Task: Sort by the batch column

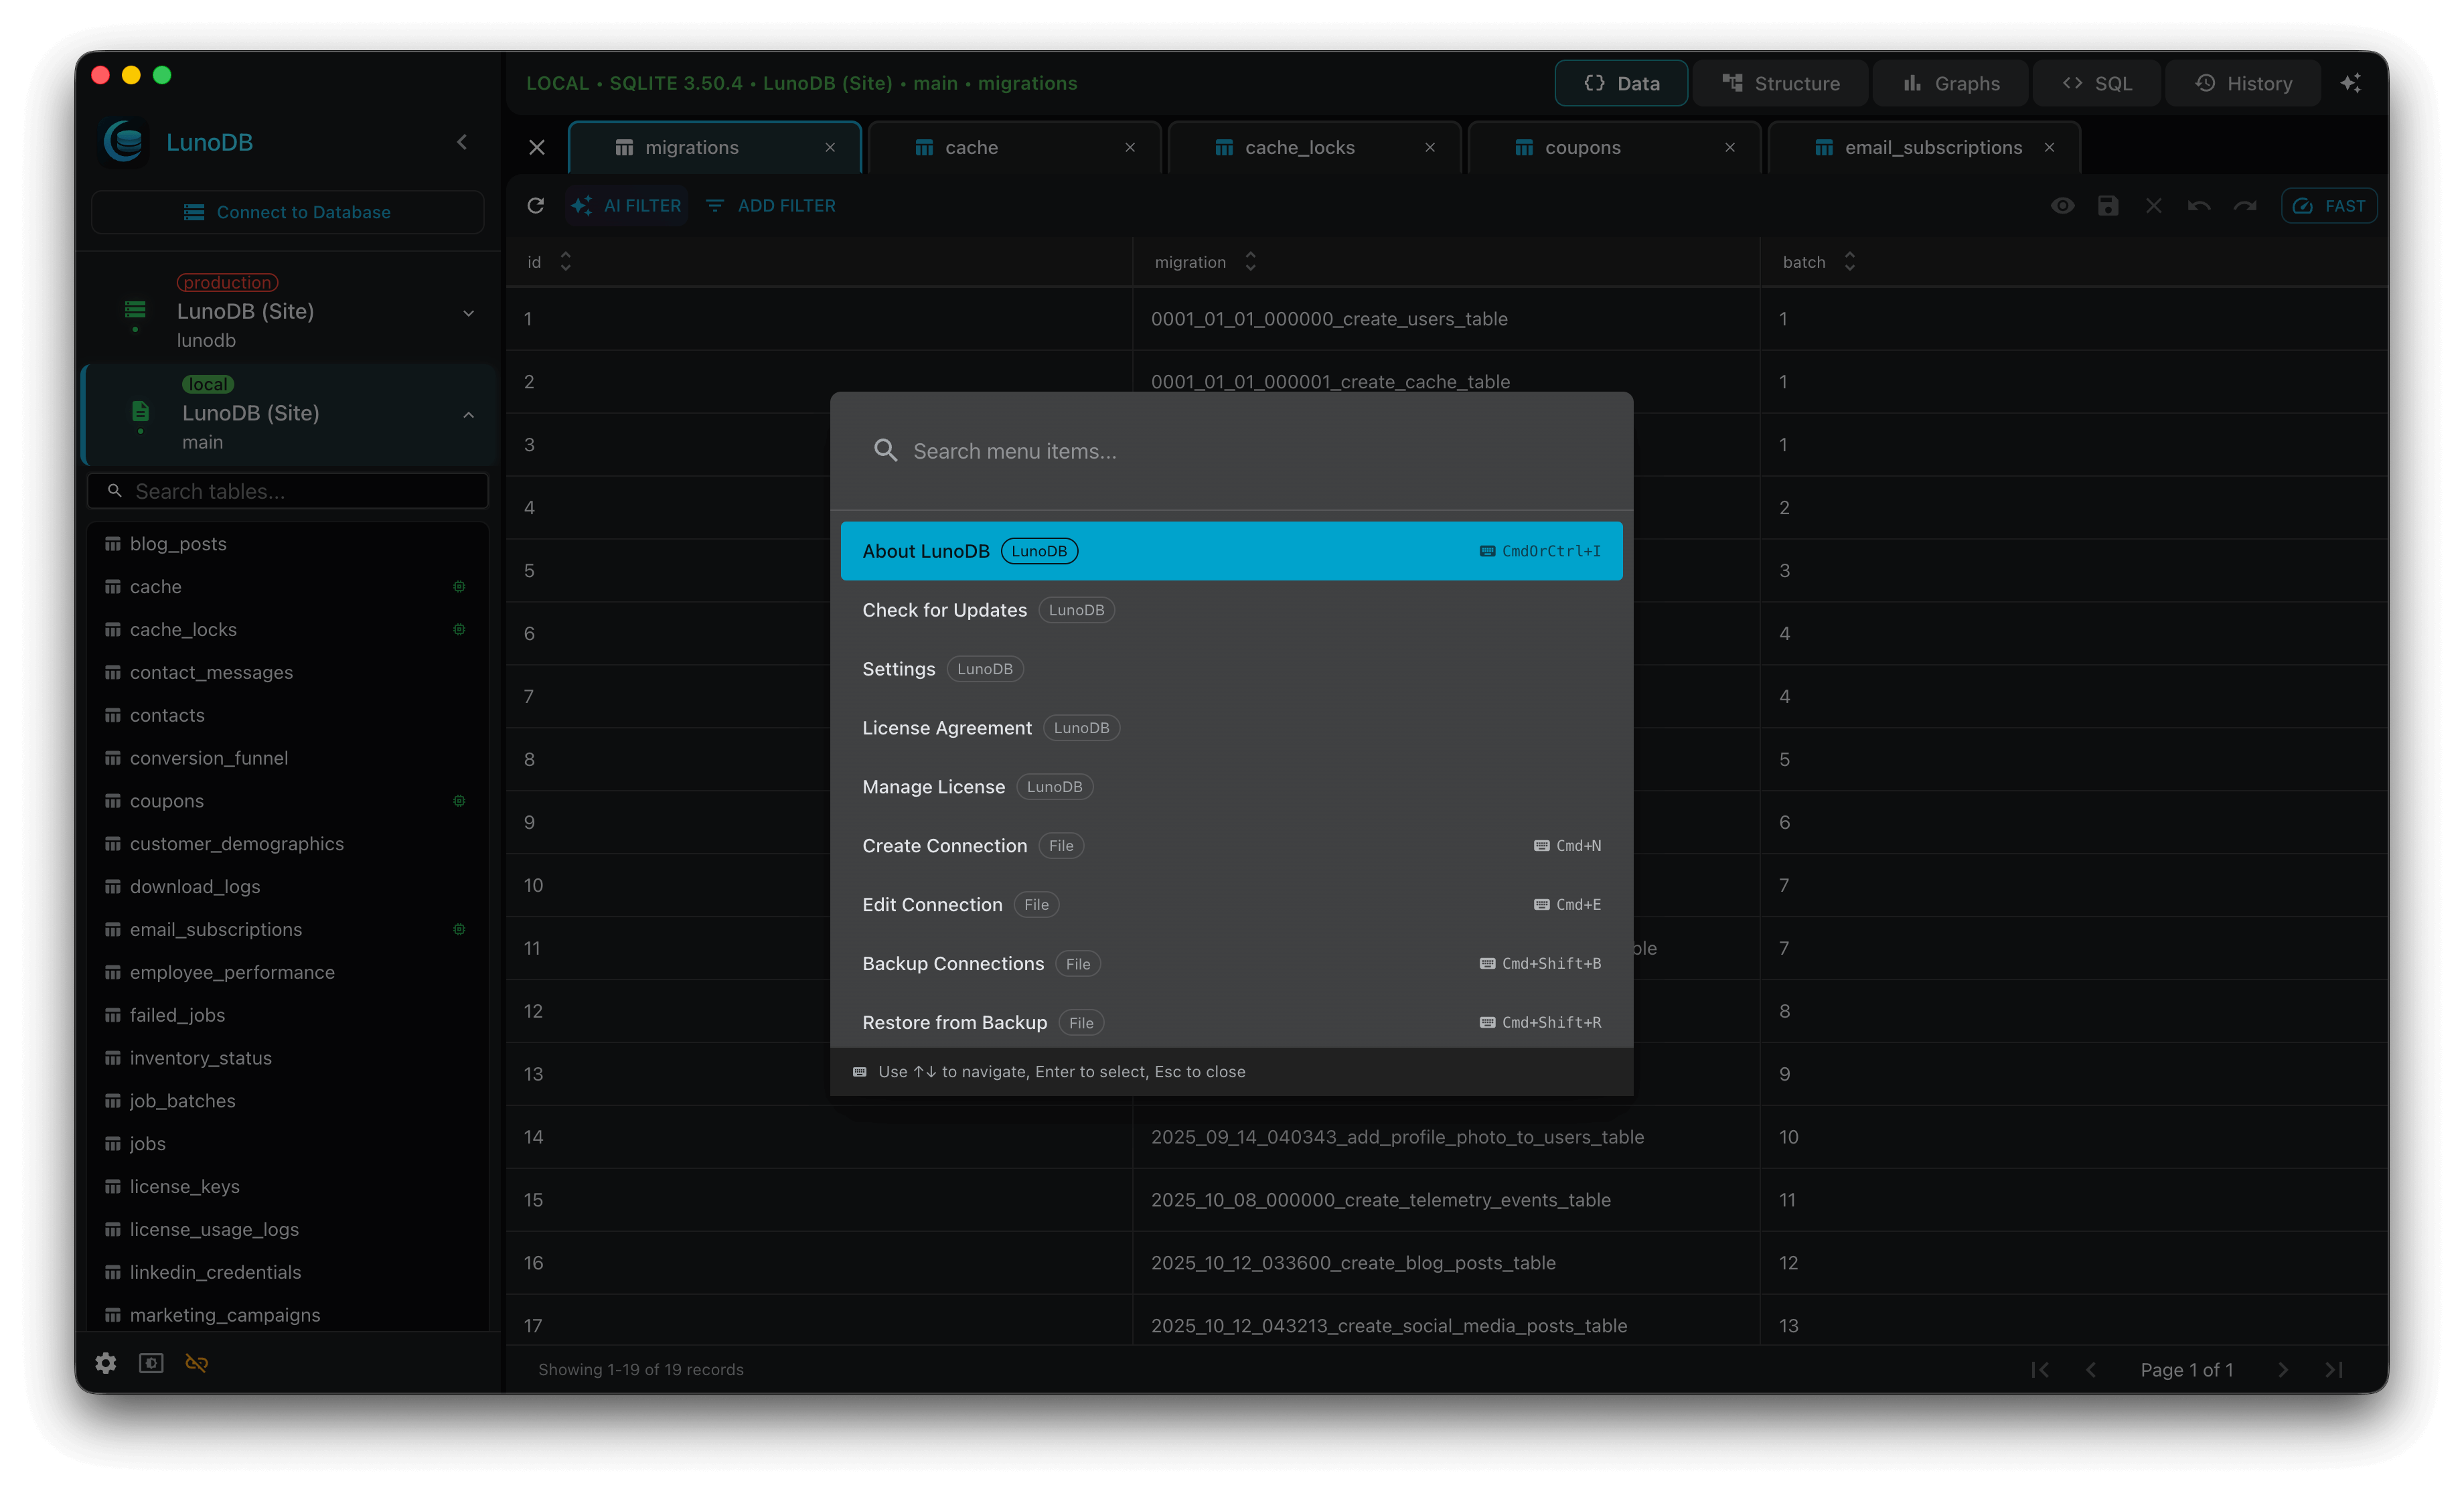Action: click(1849, 261)
